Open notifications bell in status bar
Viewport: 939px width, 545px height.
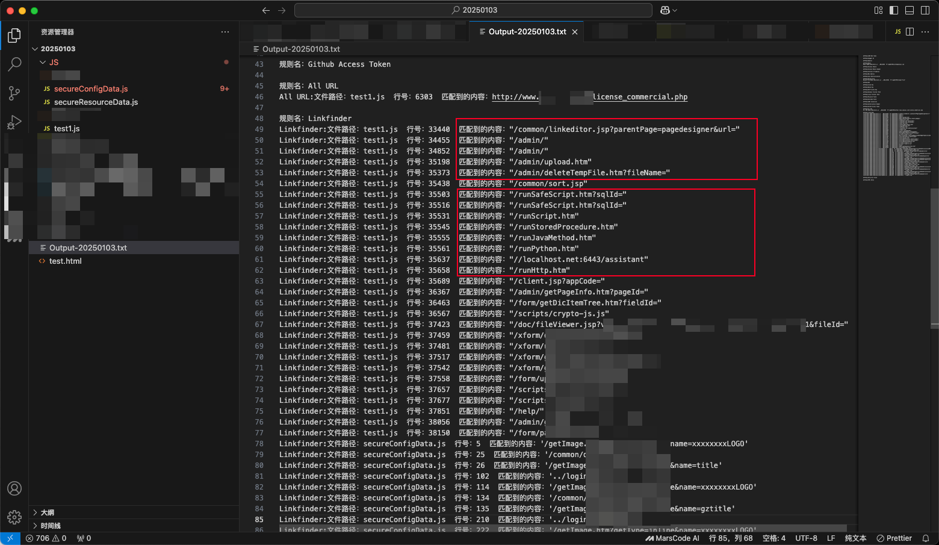point(926,538)
